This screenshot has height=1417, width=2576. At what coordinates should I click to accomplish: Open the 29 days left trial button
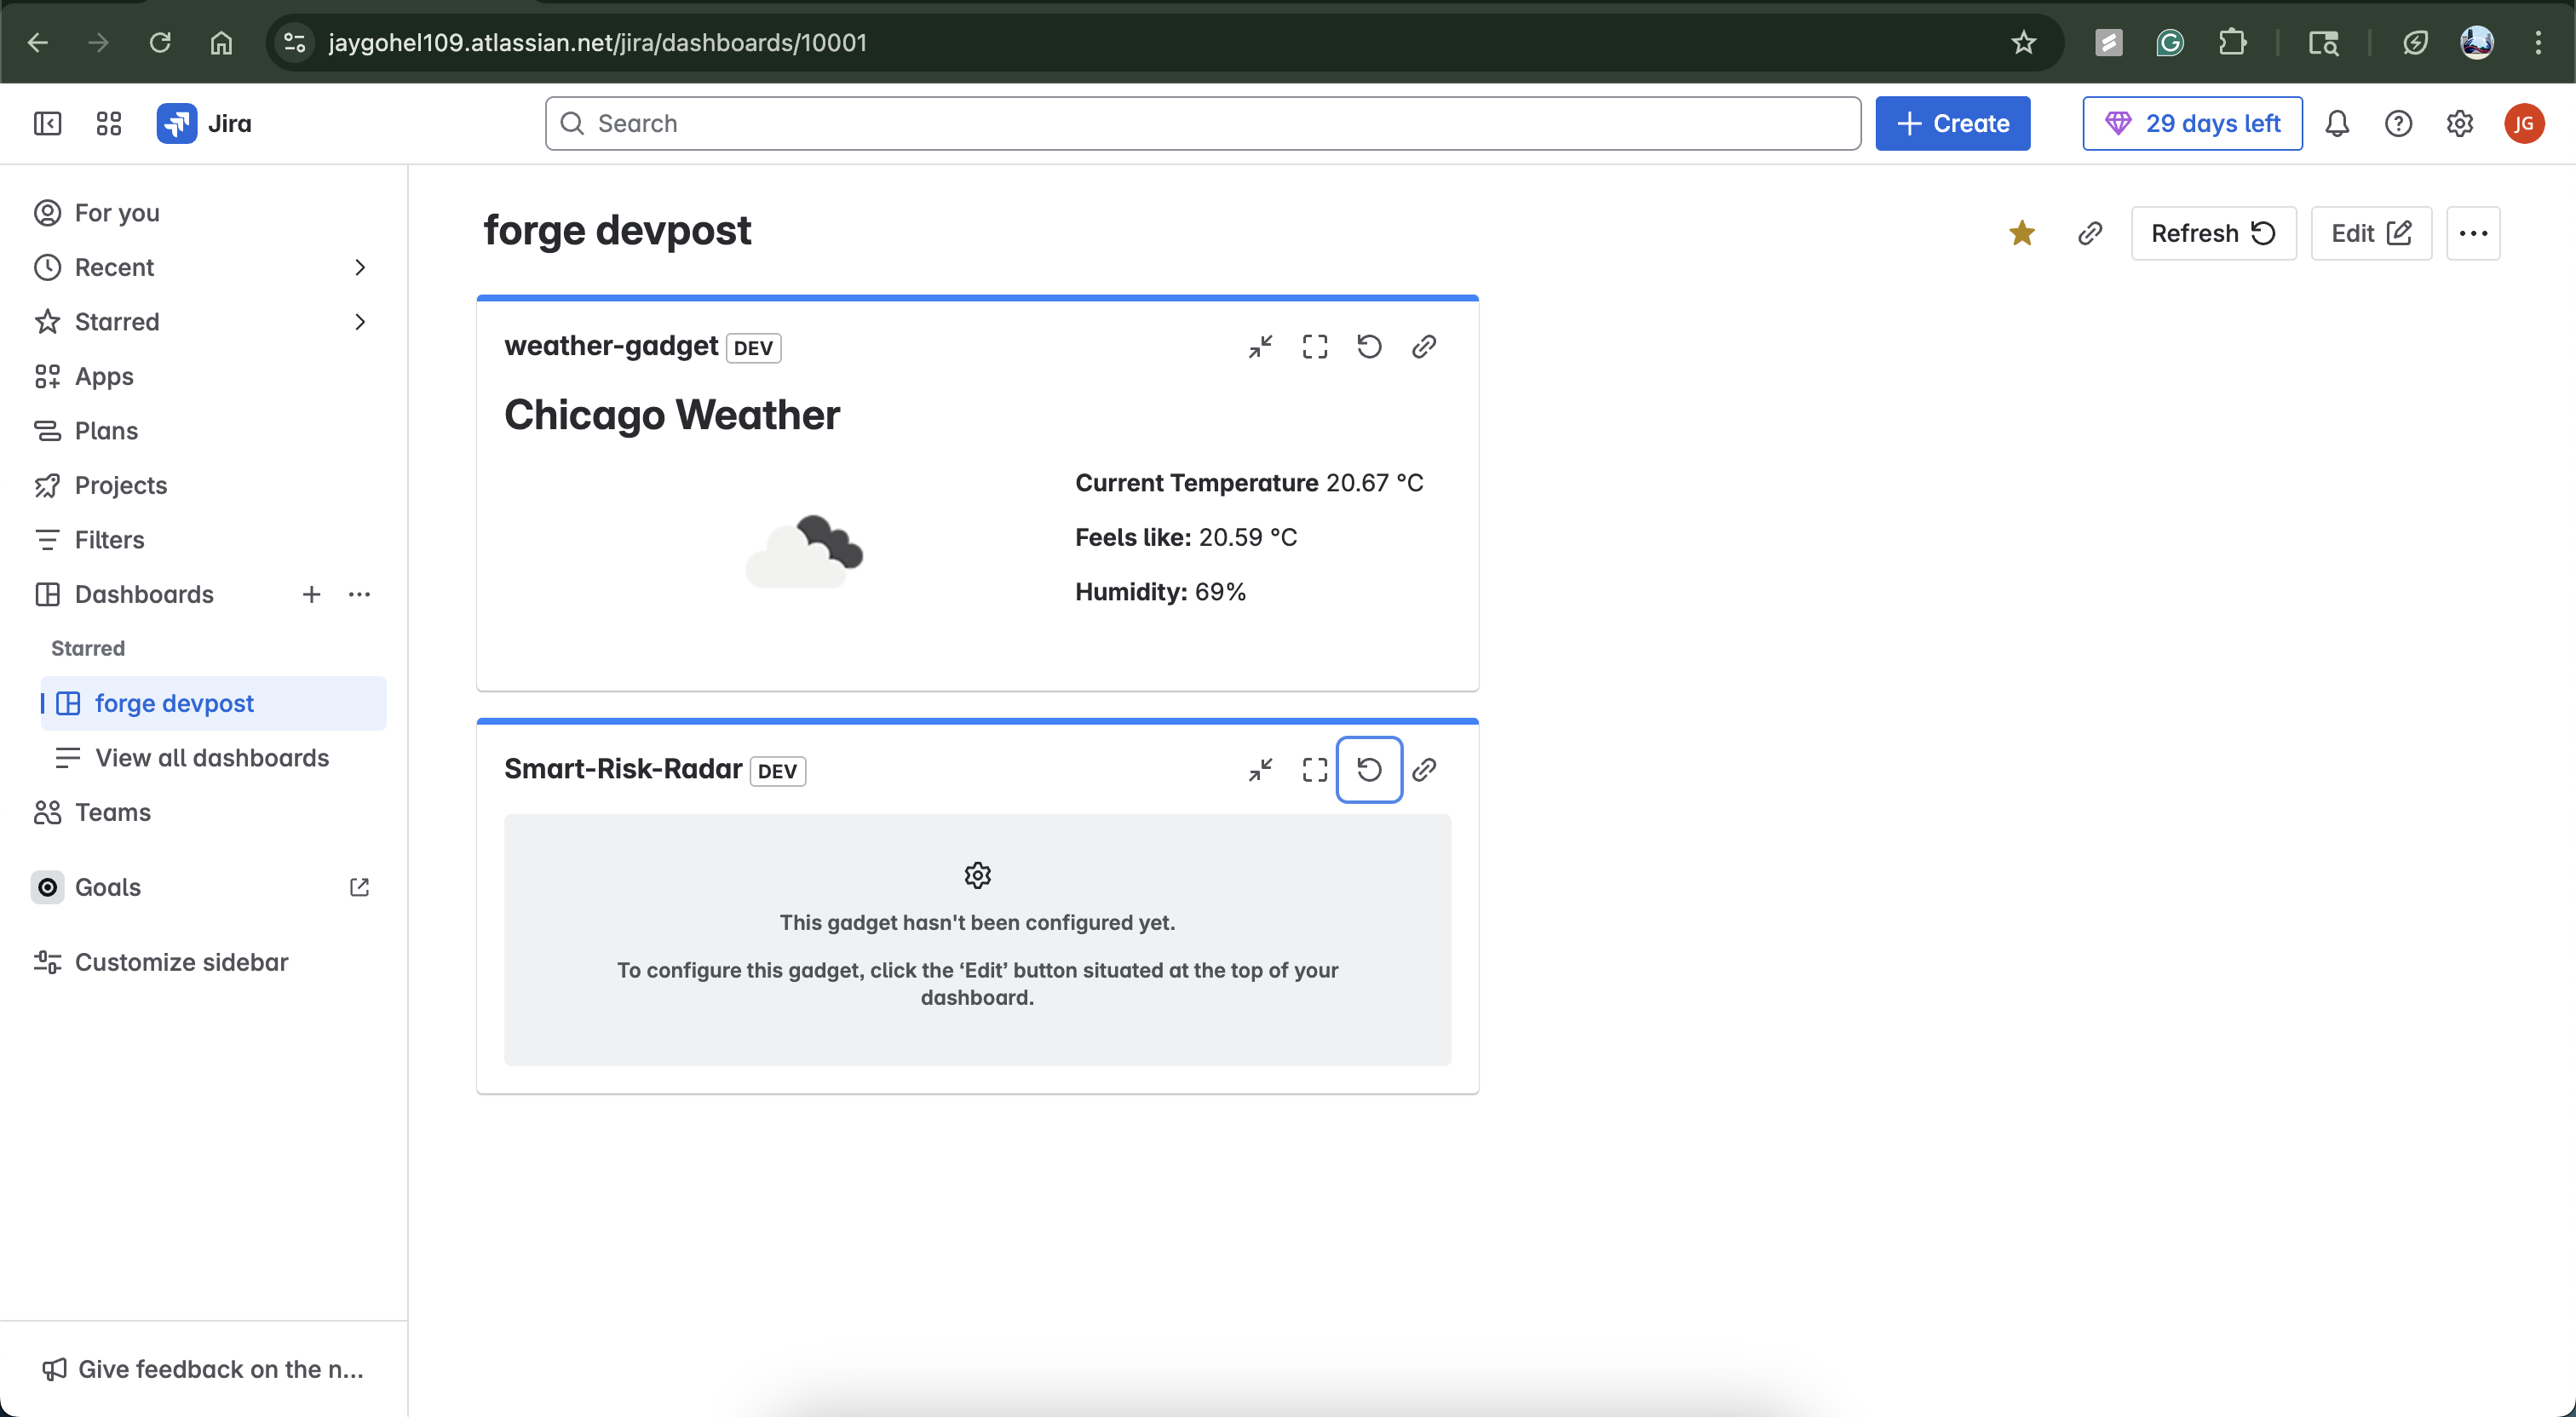(x=2192, y=124)
